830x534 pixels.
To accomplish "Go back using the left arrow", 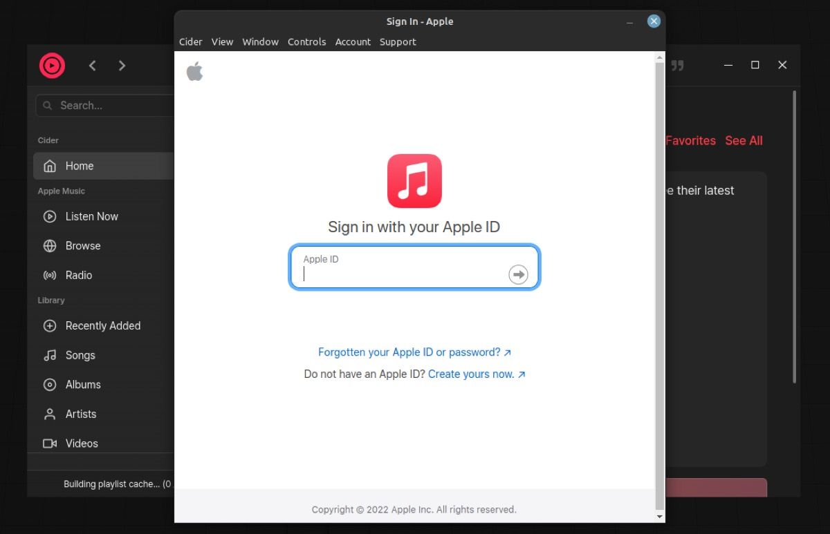I will click(x=93, y=66).
